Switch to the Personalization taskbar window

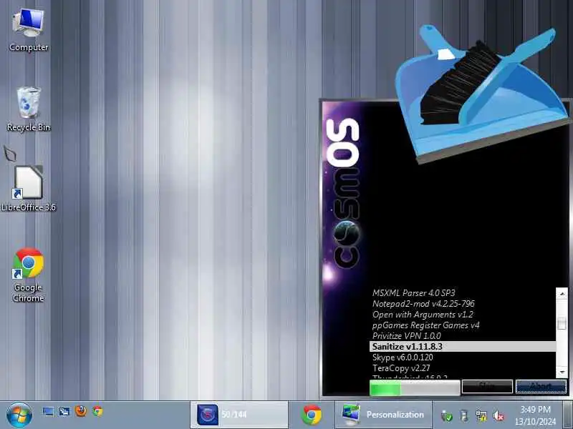pyautogui.click(x=383, y=415)
